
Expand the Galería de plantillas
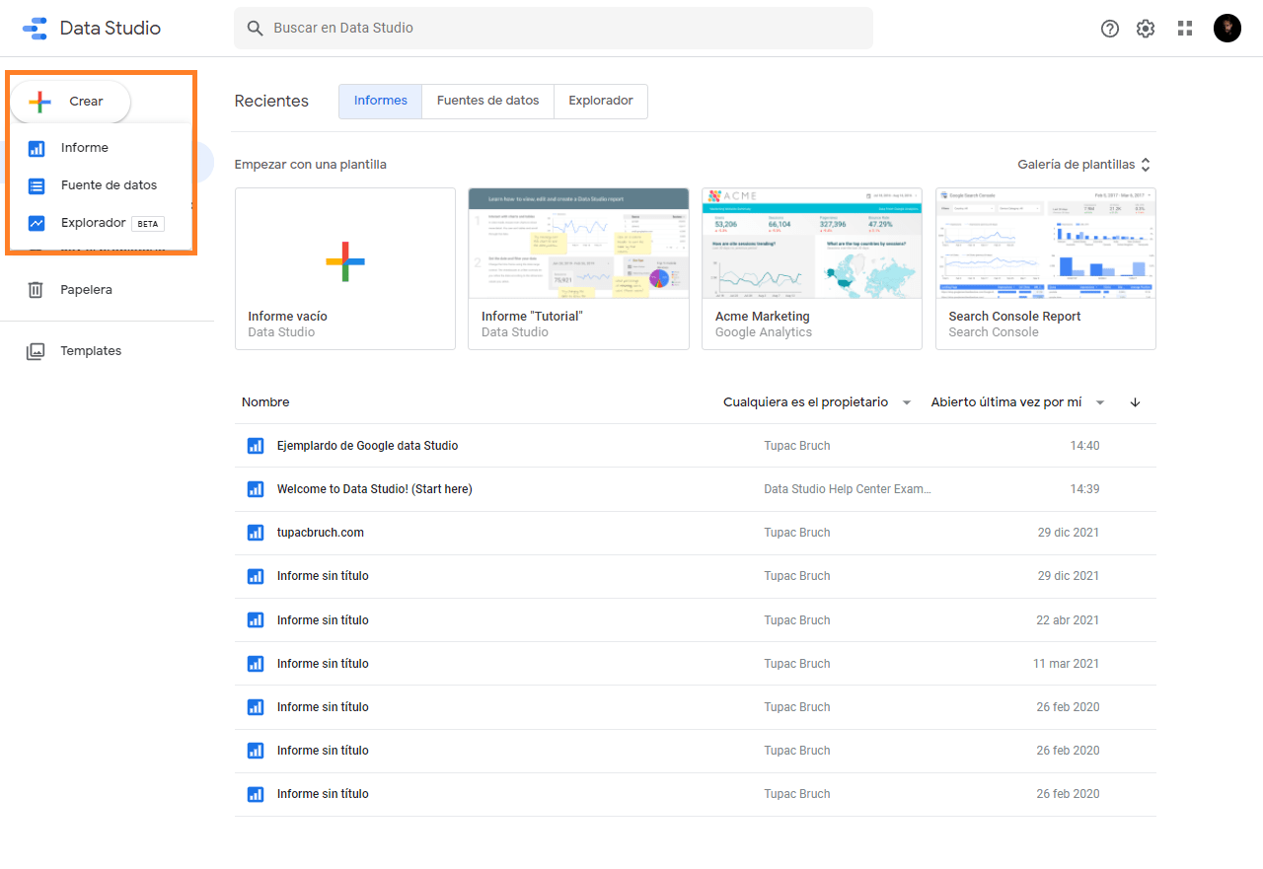point(1084,165)
